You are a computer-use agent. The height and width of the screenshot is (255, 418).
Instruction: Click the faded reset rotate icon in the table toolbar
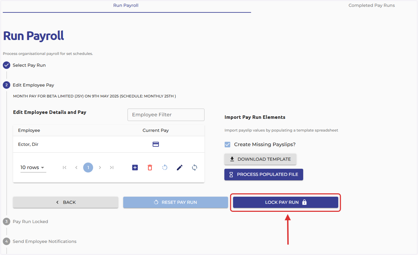tap(165, 168)
